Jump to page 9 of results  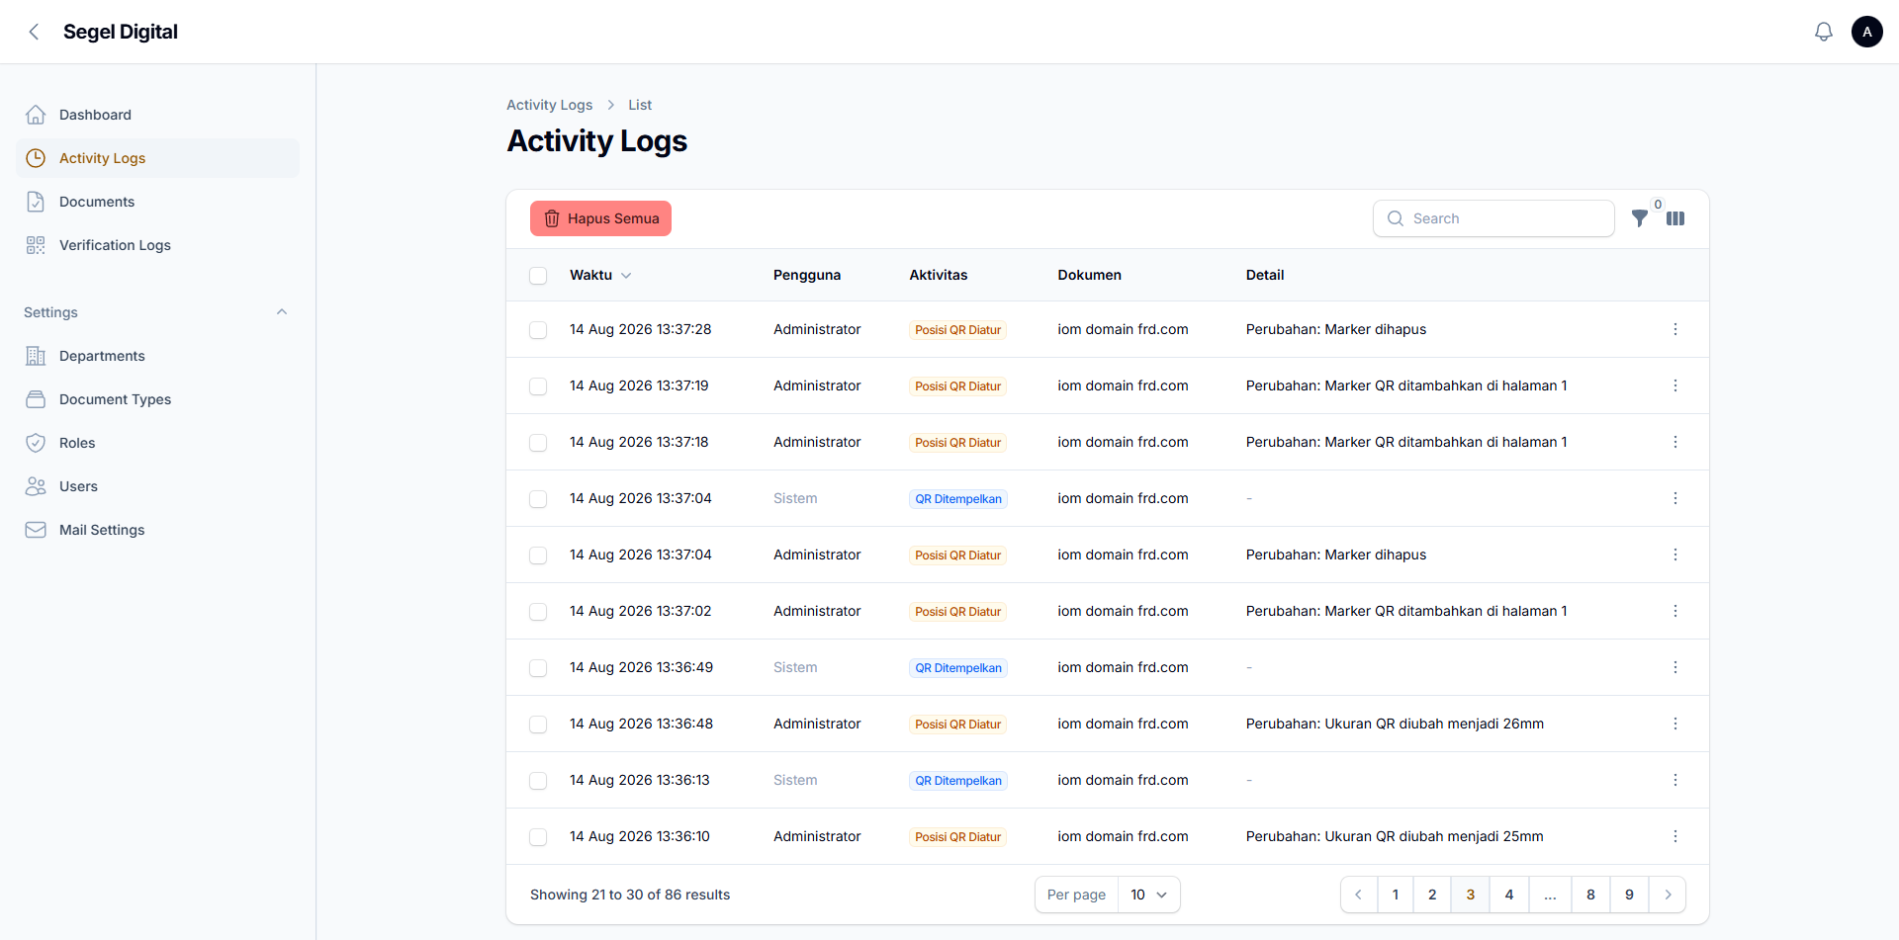pyautogui.click(x=1629, y=895)
